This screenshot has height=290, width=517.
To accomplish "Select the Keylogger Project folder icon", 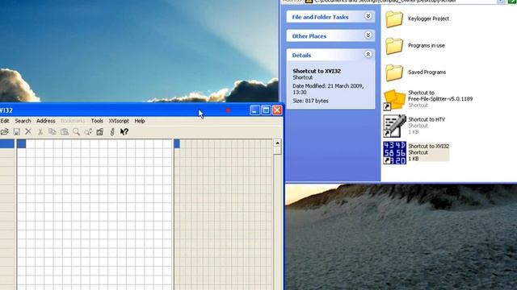I will point(394,19).
